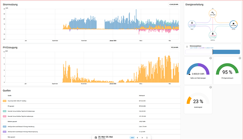Click the Netzenergiebilanz heading
243x140 pixels.
tap(195, 46)
